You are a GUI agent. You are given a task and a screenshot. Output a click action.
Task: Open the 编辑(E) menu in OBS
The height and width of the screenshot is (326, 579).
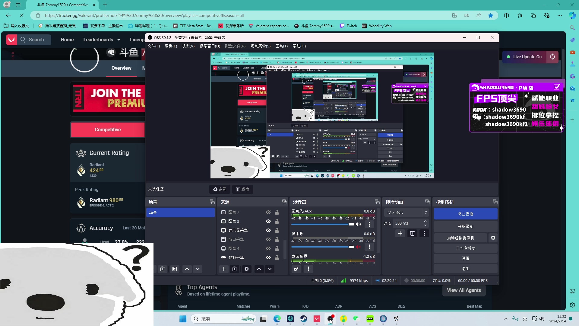pyautogui.click(x=171, y=46)
